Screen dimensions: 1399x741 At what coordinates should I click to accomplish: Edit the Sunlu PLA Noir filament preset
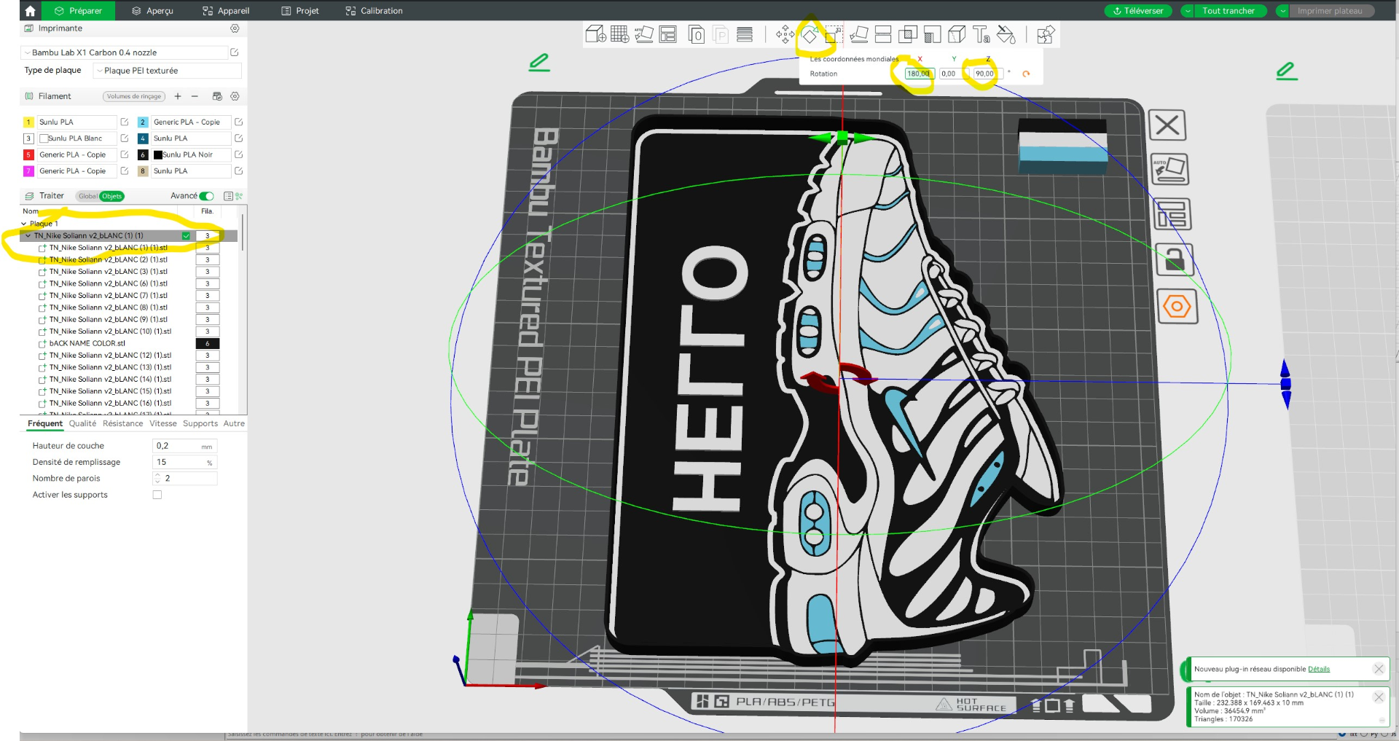(238, 154)
